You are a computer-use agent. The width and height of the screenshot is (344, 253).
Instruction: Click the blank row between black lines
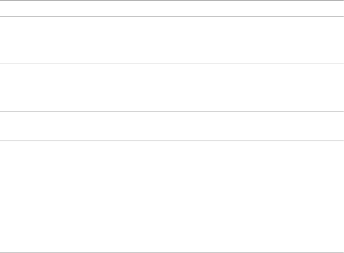(172, 229)
